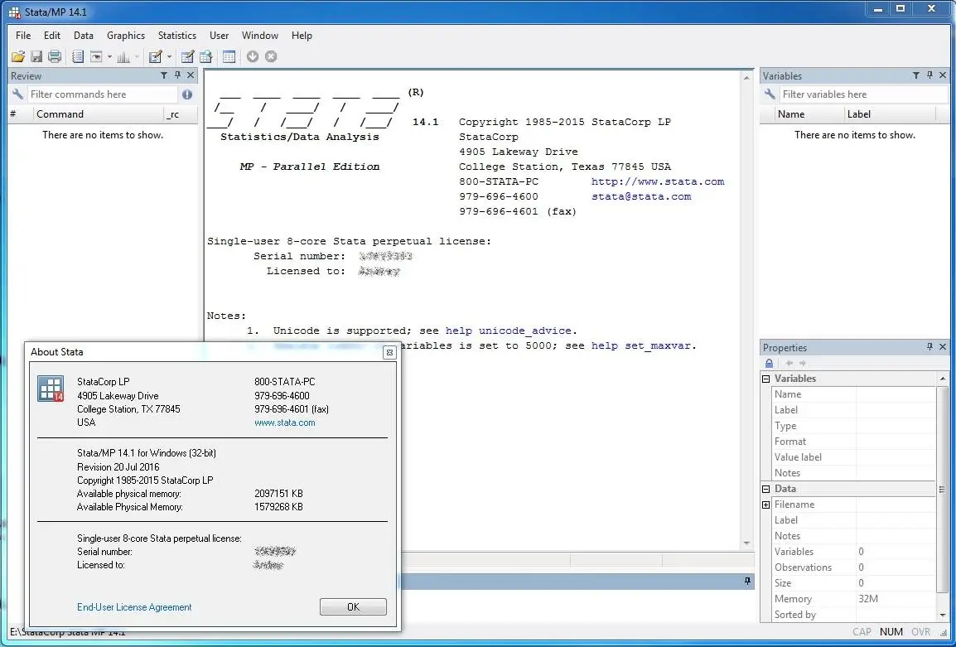Open the Statistics menu

177,36
